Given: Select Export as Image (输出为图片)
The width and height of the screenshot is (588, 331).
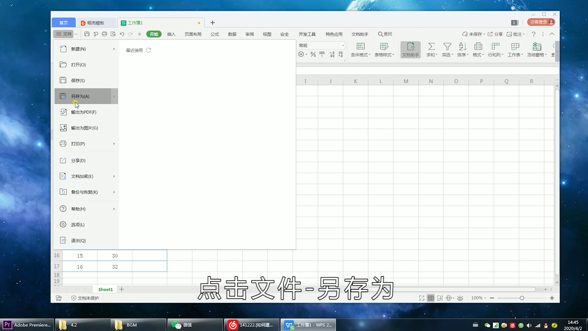Looking at the screenshot, I should [x=86, y=128].
